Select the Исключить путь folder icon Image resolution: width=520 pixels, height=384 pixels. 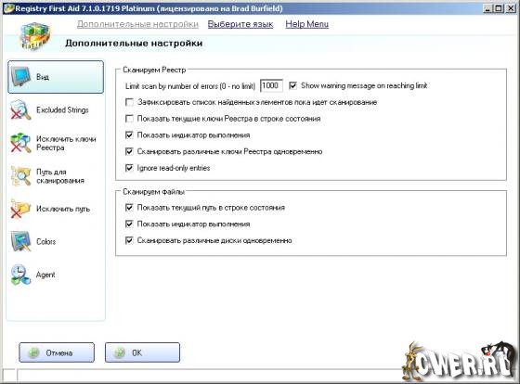[20, 209]
